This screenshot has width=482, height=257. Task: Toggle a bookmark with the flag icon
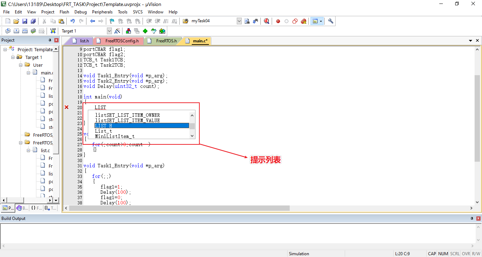pos(112,21)
